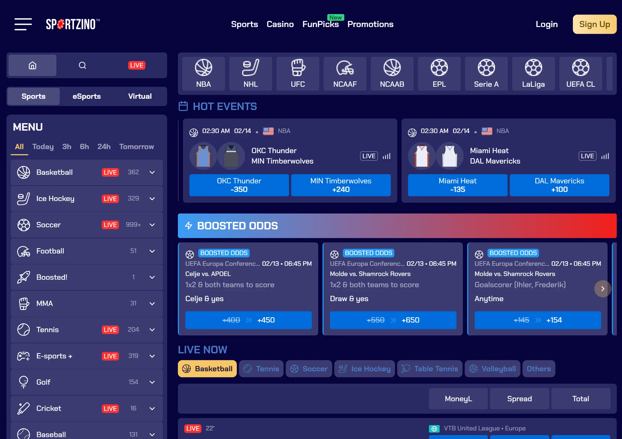Click the Sportzino logo
Screen dimensions: 622x439
coord(73,24)
